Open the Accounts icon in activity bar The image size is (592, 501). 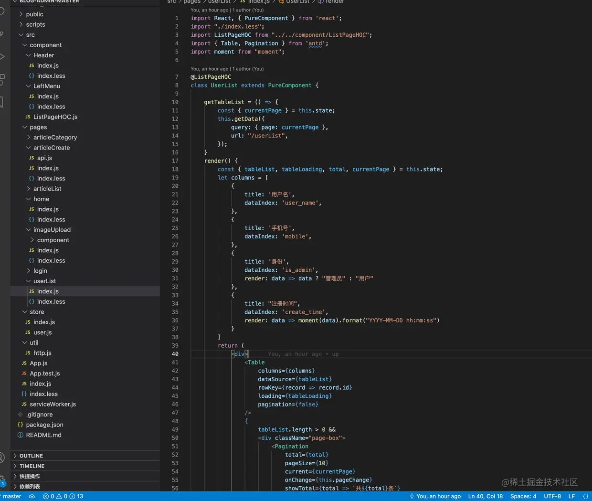coord(2,457)
